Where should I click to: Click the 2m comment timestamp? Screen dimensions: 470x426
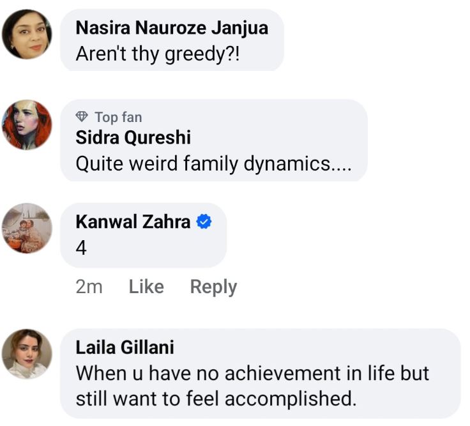click(x=89, y=287)
